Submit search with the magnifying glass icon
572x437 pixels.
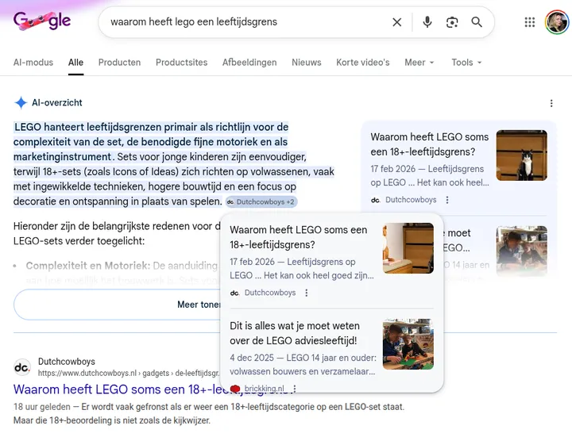tap(477, 22)
